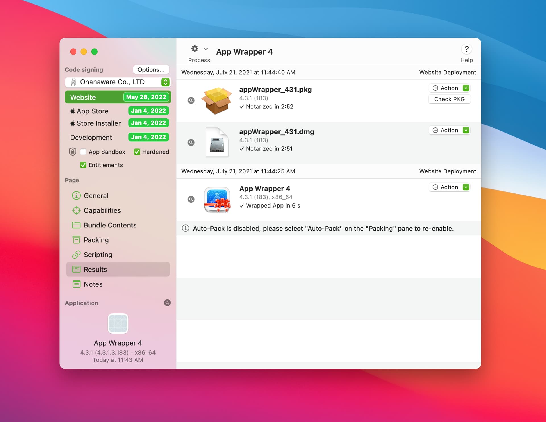This screenshot has width=546, height=422.
Task: Select the appWrapper_431.dmg file name
Action: coord(277,132)
